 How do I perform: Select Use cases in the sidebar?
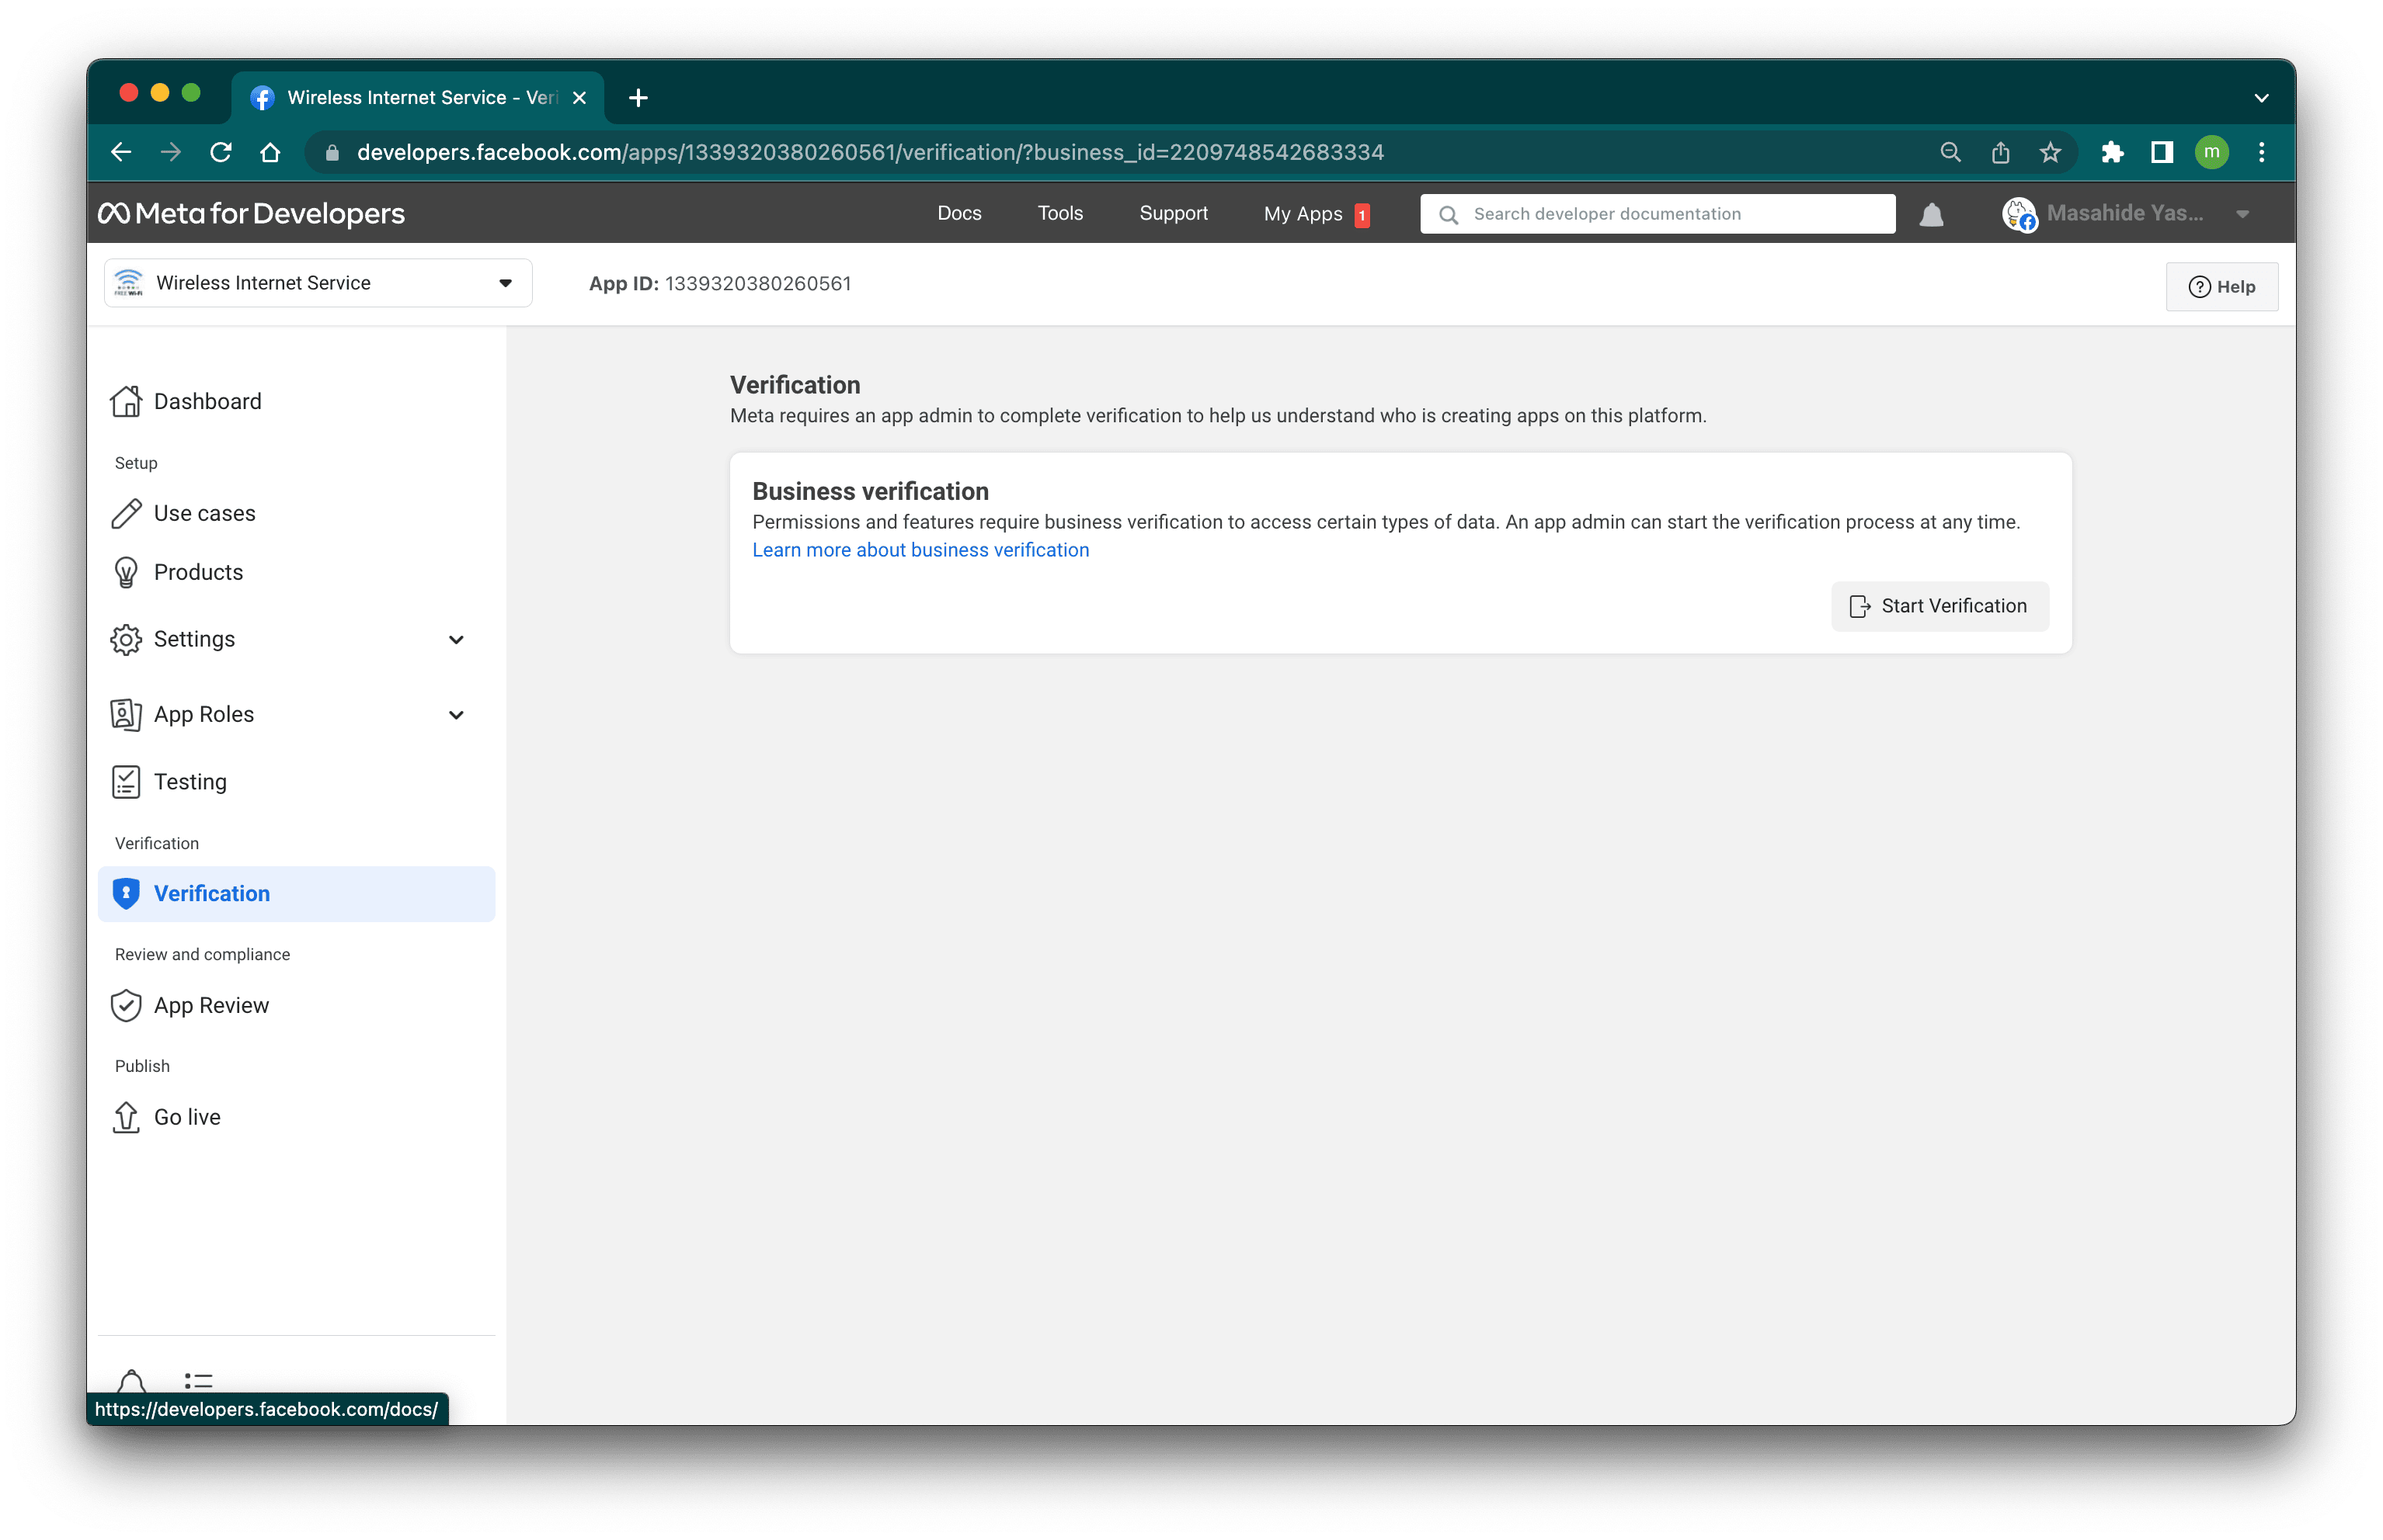tap(296, 513)
